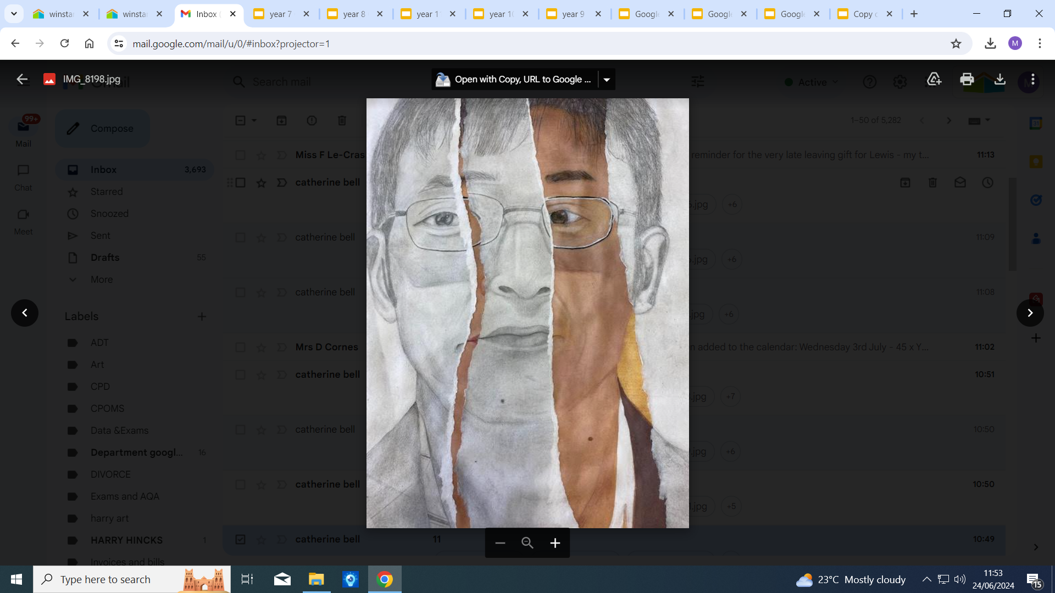Expand the Open with dropdown arrow
Screen dimensions: 1055x593
tap(607, 80)
